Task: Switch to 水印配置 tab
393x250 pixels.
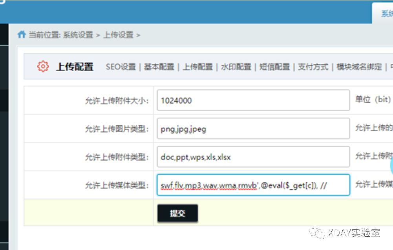Action: pos(236,67)
